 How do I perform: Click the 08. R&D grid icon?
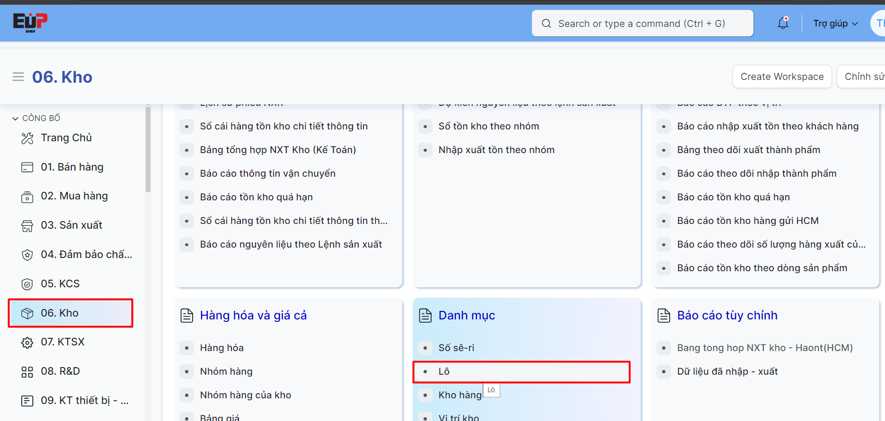(27, 372)
